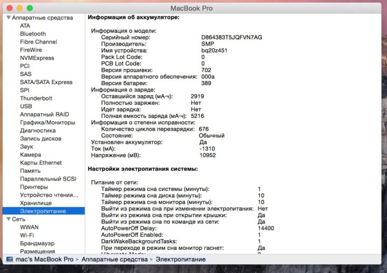Collapse the Сеть section triangle
The image size is (387, 273).
coord(8,219)
